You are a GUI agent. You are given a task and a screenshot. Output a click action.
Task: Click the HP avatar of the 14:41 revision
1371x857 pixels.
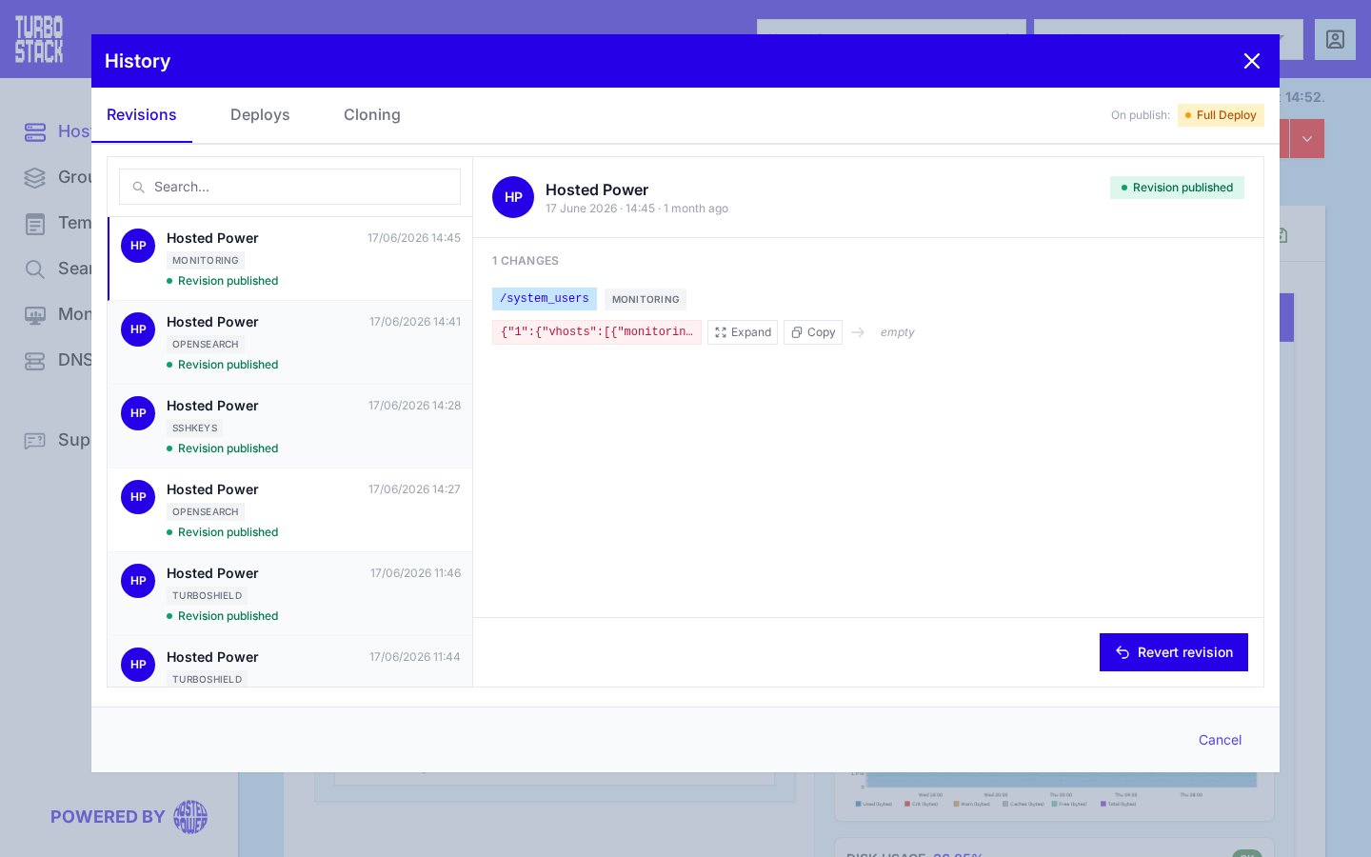[x=138, y=329]
